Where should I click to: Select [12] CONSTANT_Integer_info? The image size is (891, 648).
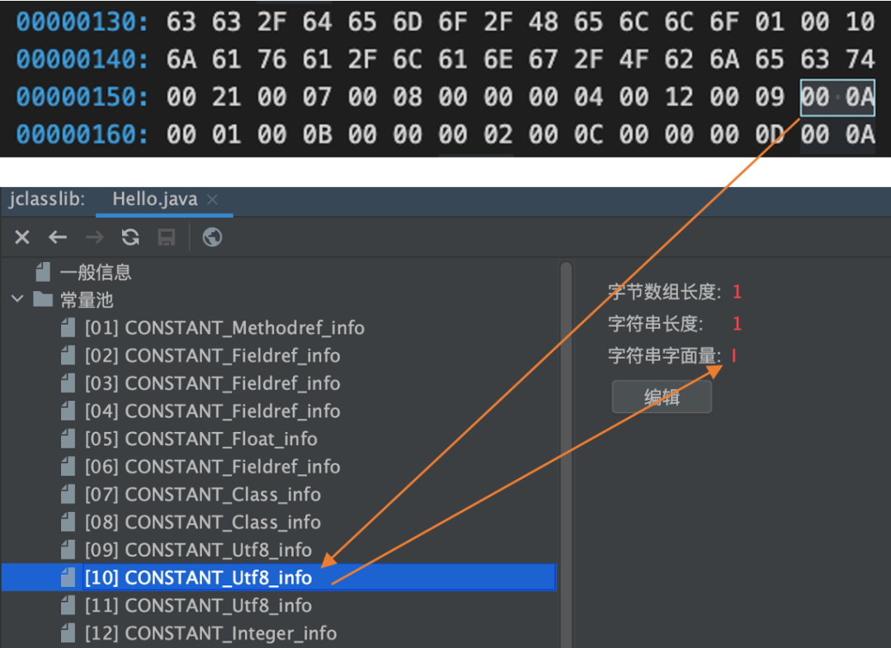tap(211, 633)
